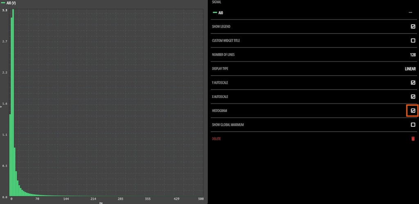Click the 429 x-axis tick label
This screenshot has height=204, width=419.
(x=176, y=199)
